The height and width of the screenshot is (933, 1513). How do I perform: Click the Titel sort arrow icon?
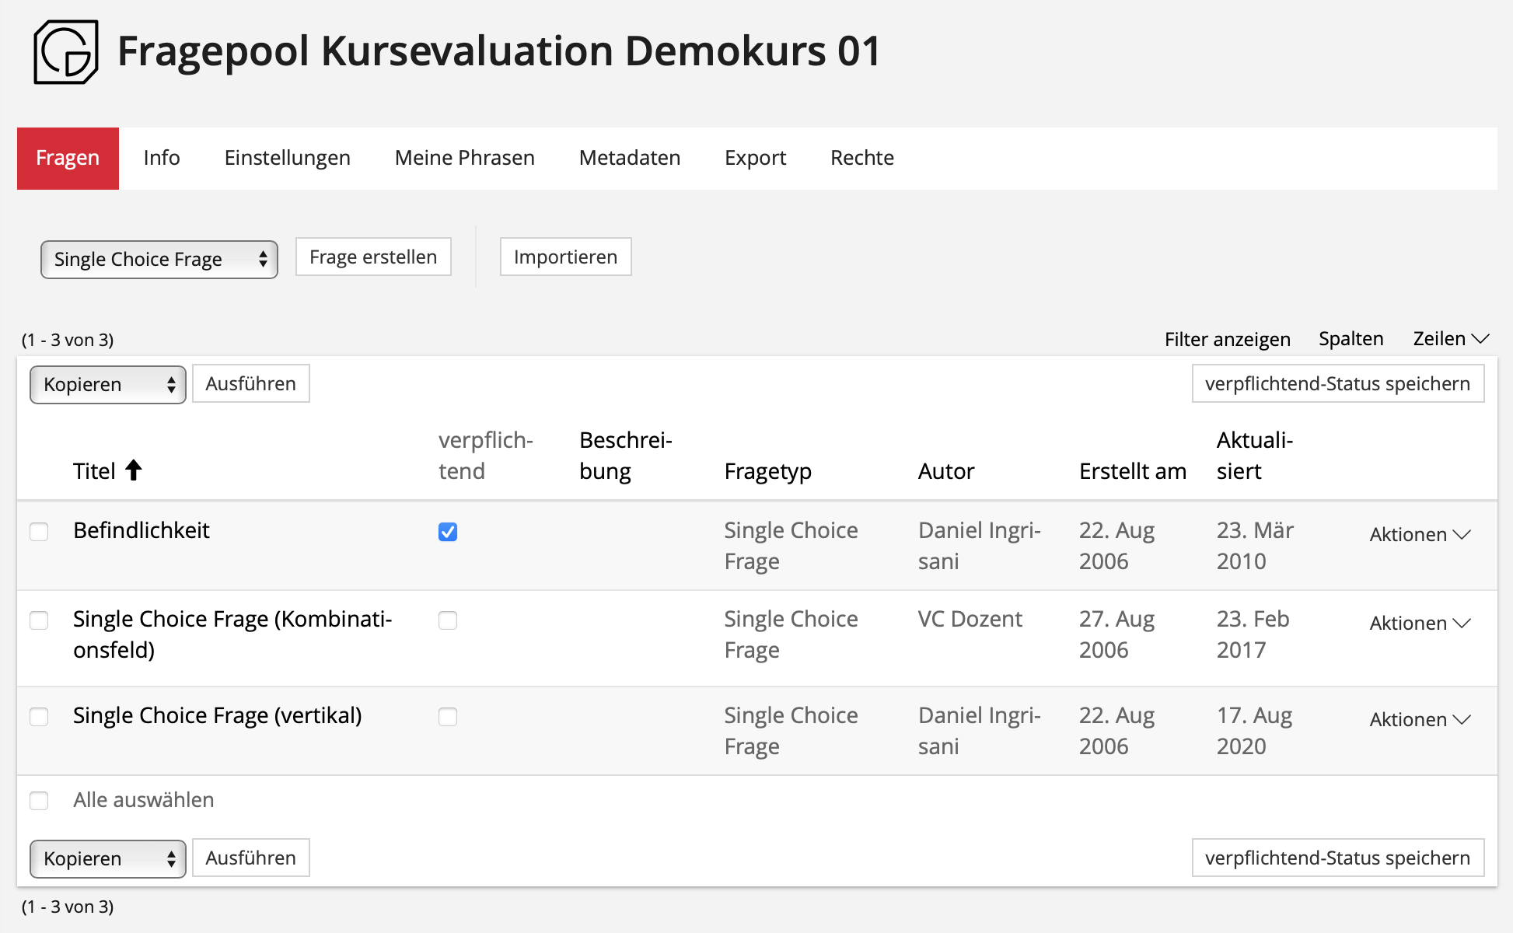[134, 470]
